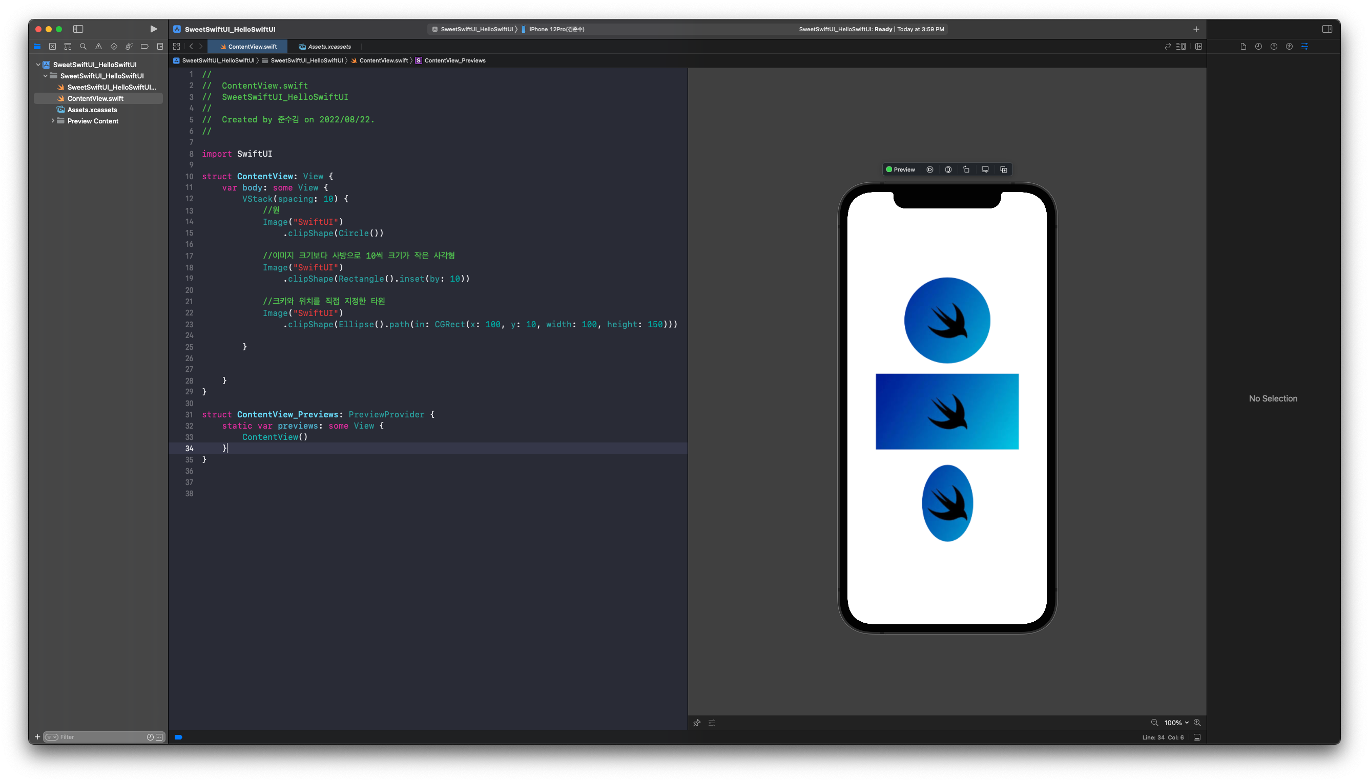Open the Find navigator magnifier icon
The width and height of the screenshot is (1369, 782).
[84, 47]
